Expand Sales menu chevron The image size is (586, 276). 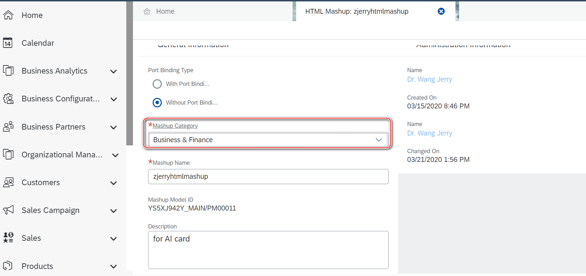pyautogui.click(x=113, y=239)
